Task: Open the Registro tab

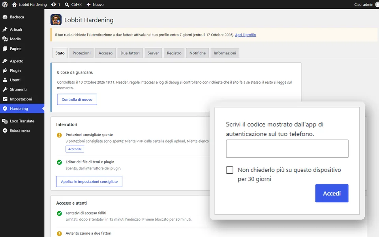Action: click(x=174, y=53)
